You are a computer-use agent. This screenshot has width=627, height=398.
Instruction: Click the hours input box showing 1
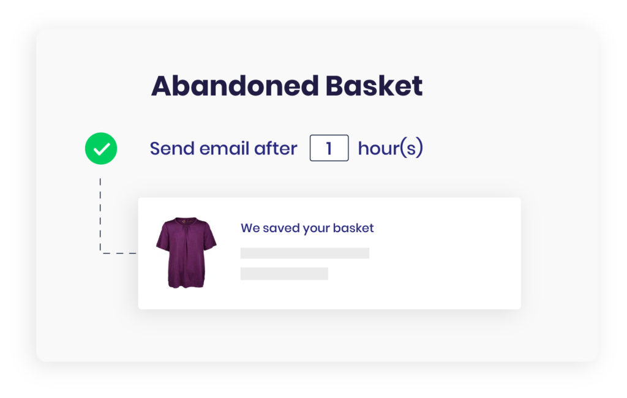(x=329, y=148)
